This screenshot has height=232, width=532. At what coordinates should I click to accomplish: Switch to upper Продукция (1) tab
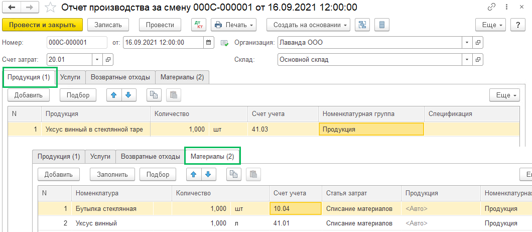29,77
